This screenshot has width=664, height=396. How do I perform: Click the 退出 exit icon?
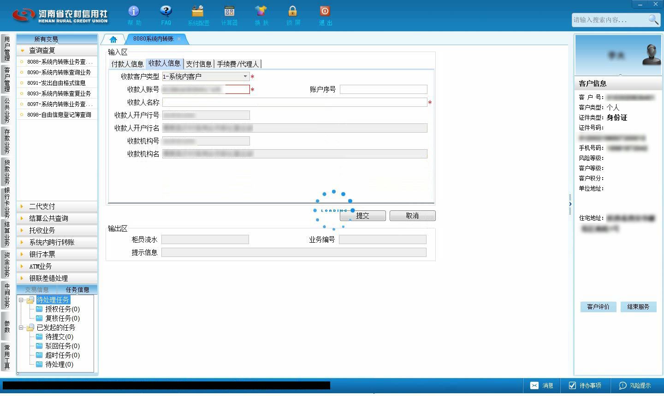[x=325, y=15]
